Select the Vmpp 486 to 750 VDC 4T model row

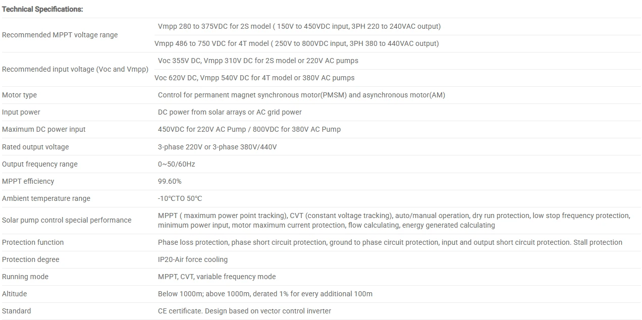296,43
